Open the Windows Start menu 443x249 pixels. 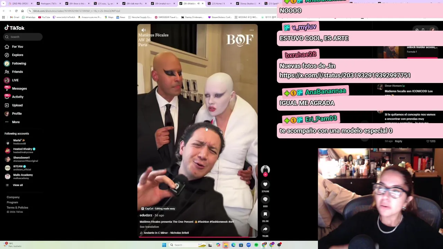point(164,245)
